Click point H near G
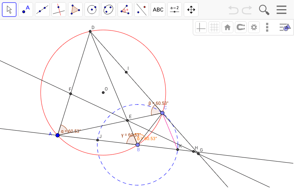 (x=194, y=152)
